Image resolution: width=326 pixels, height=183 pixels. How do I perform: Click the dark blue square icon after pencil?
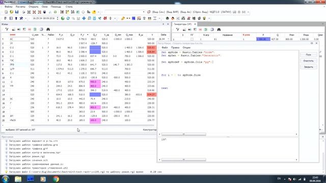133,18
